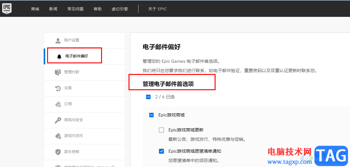This screenshot has height=167, width=350.
Task: Click the account settings person icon
Action: tap(58, 41)
